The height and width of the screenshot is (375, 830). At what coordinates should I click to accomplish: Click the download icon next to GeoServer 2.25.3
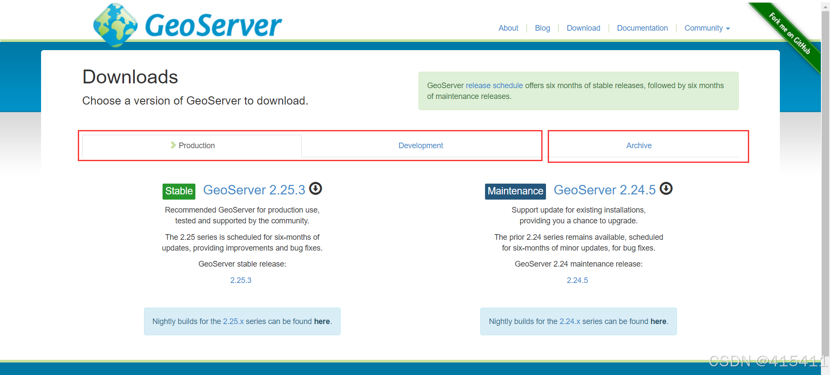coord(316,189)
